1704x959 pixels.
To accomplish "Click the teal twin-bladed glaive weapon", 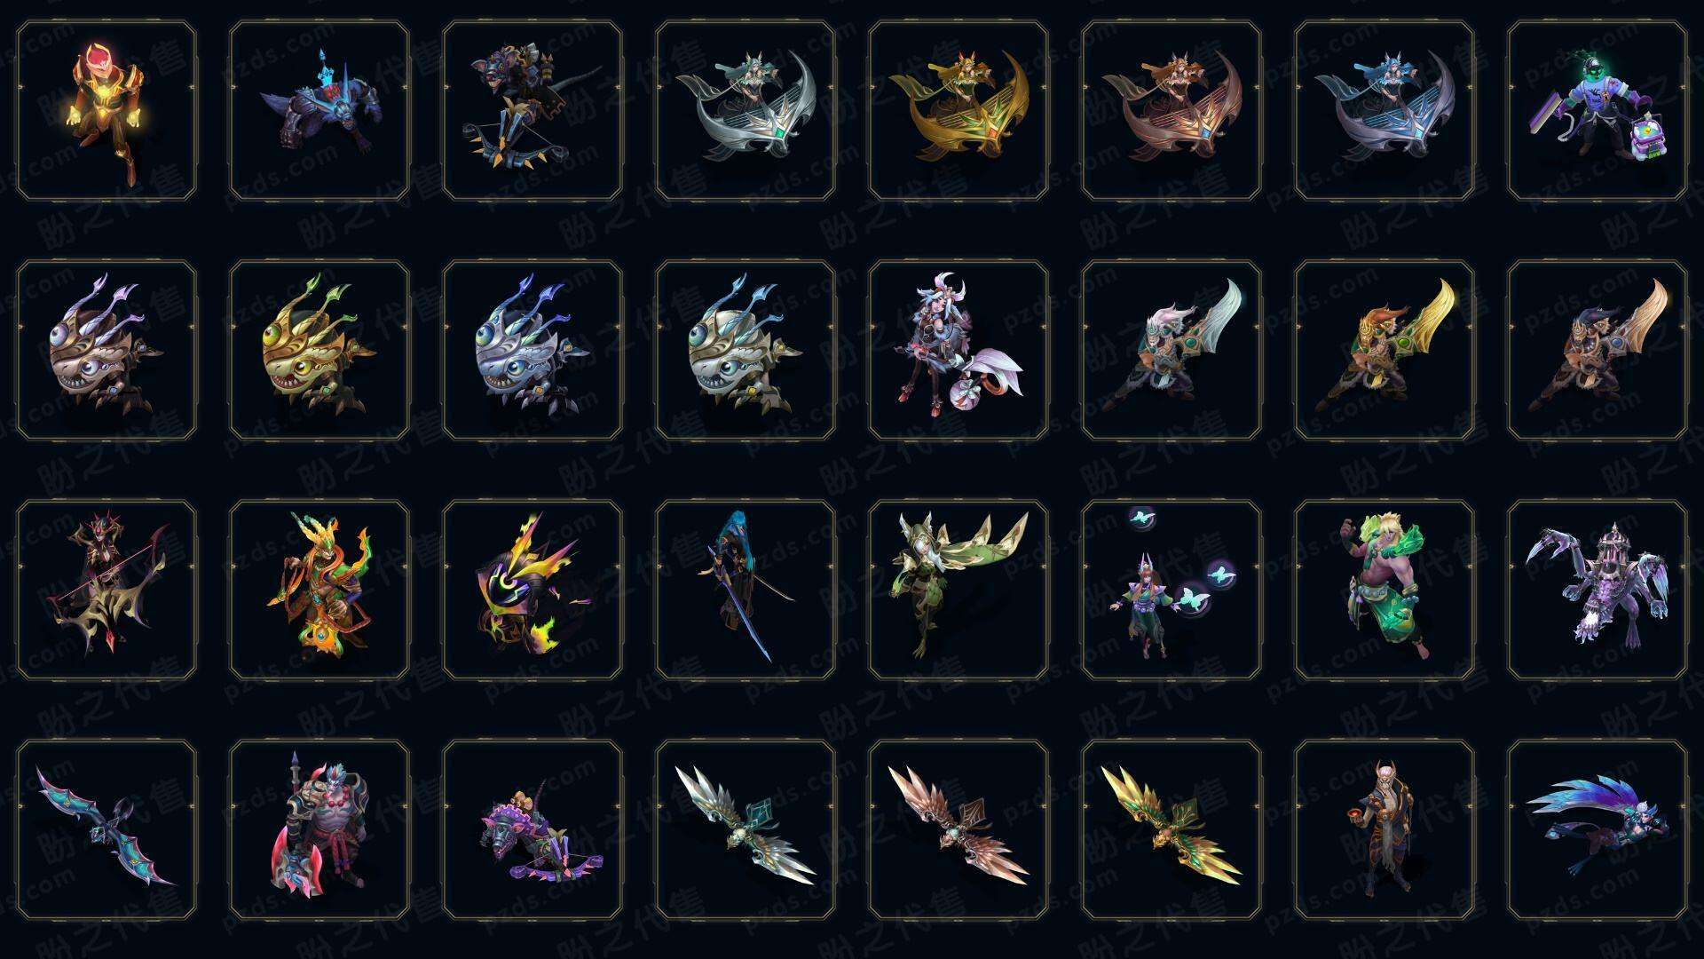I will pos(106,829).
